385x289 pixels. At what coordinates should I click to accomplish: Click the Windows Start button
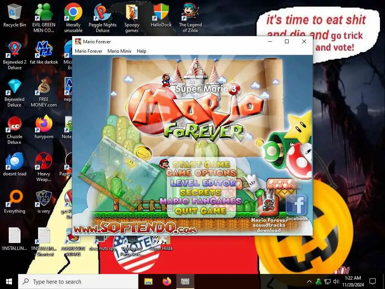(9, 281)
